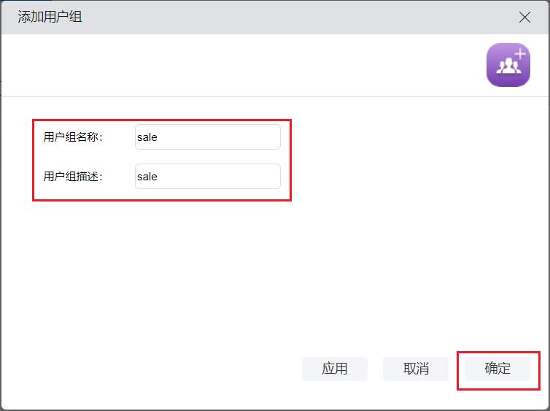Click the plus sign on the group icon
The height and width of the screenshot is (411, 550).
tap(519, 54)
